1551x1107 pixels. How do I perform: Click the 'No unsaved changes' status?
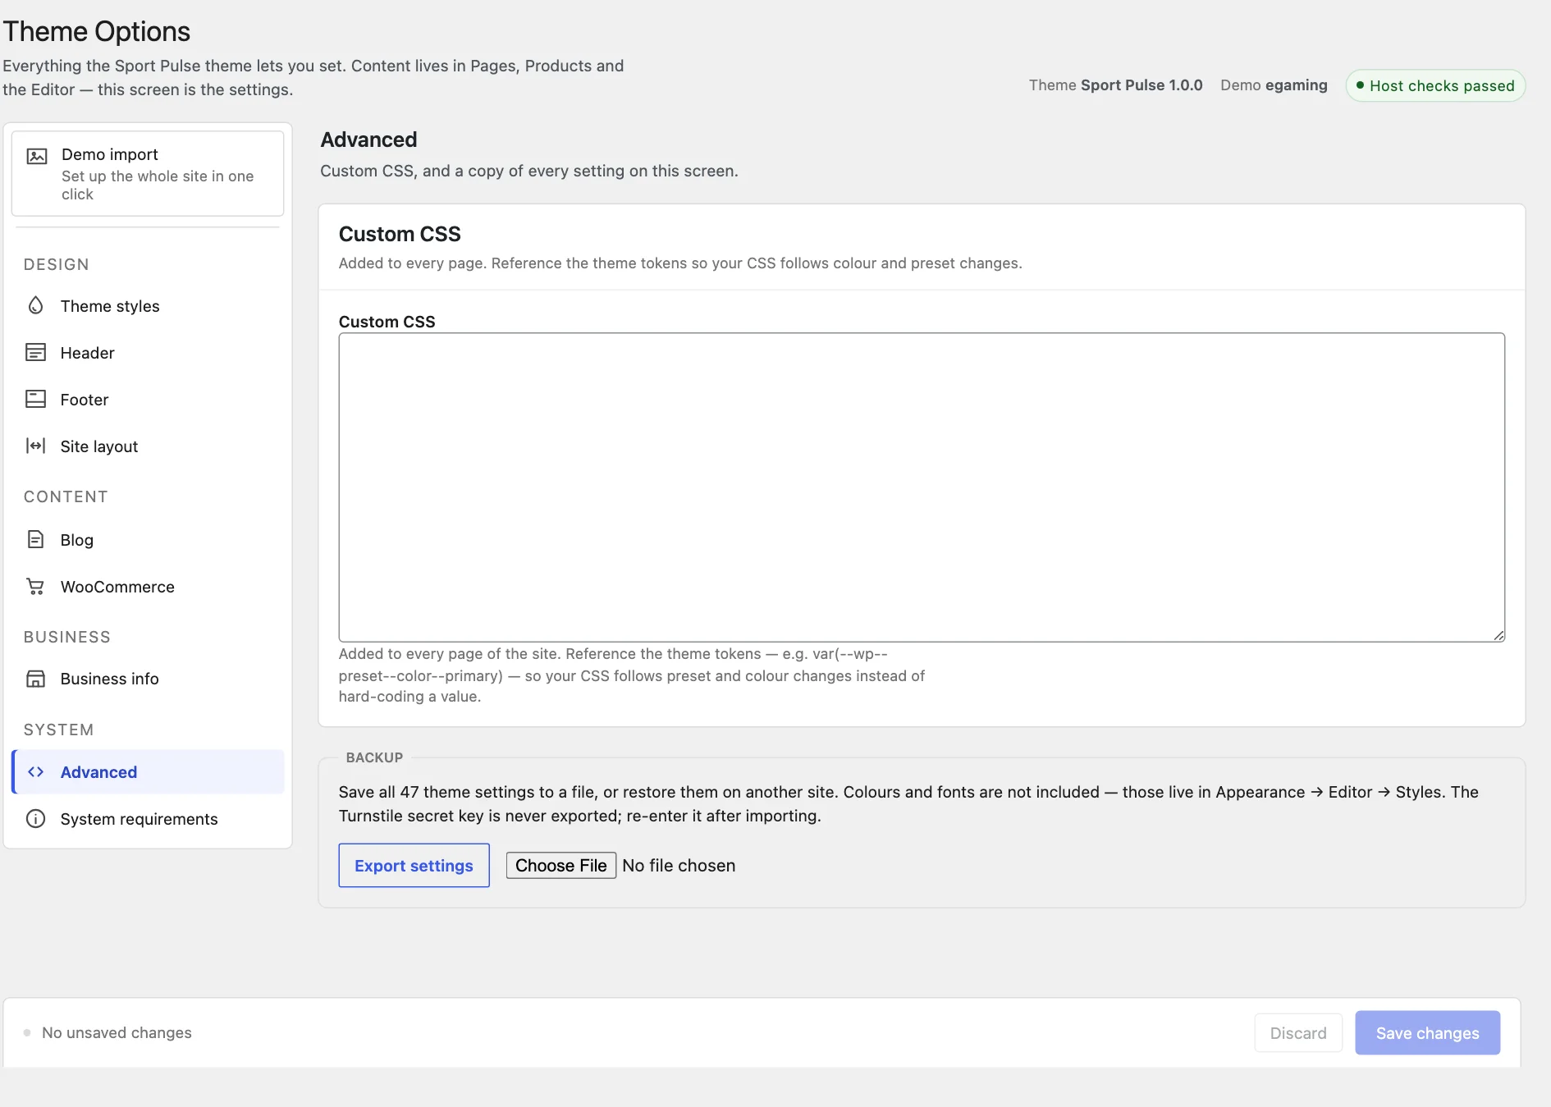tap(117, 1032)
